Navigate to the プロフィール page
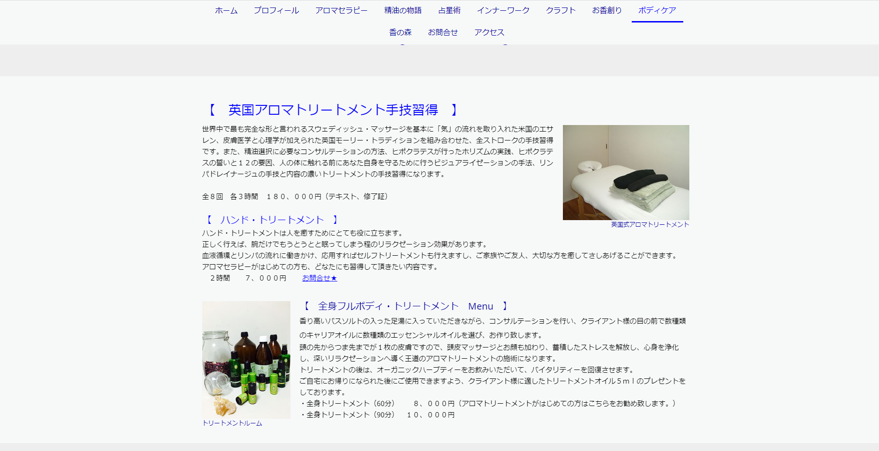The height and width of the screenshot is (451, 879). [x=276, y=10]
